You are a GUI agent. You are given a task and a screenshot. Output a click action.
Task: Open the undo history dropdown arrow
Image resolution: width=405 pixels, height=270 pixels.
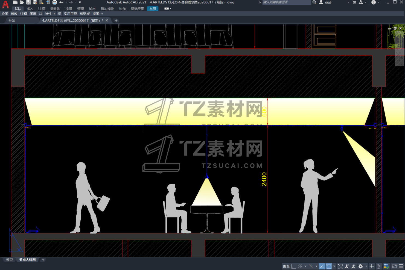[x=66, y=2]
